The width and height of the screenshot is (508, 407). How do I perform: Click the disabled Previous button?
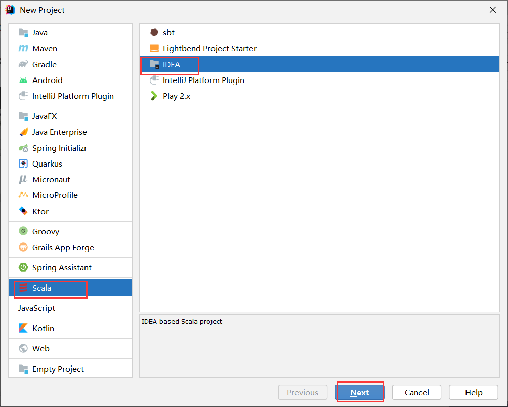pos(303,392)
